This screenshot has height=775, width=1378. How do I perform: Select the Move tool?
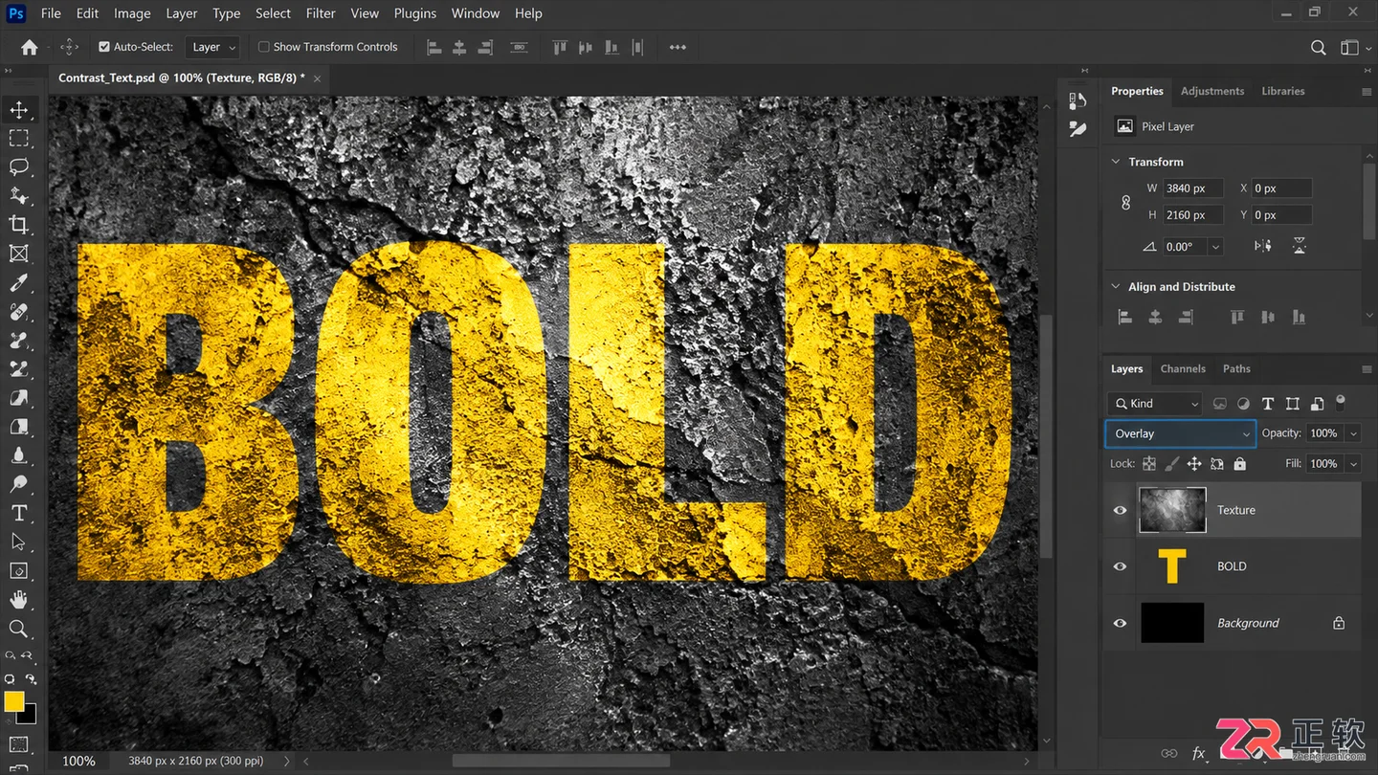click(x=19, y=110)
